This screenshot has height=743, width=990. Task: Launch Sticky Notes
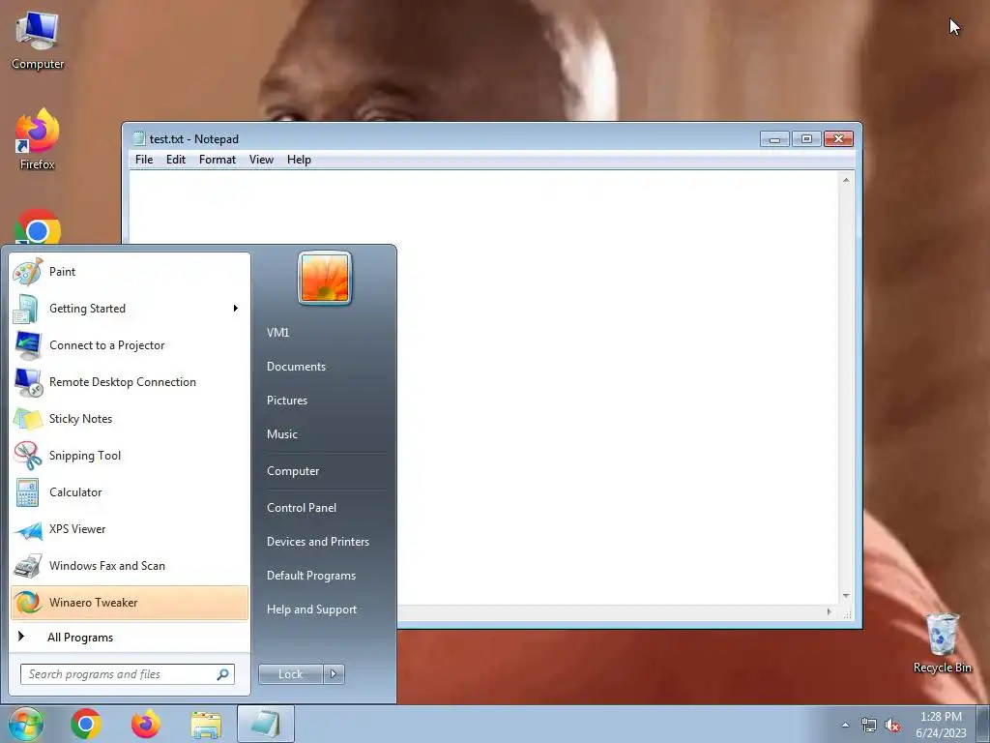(x=130, y=418)
